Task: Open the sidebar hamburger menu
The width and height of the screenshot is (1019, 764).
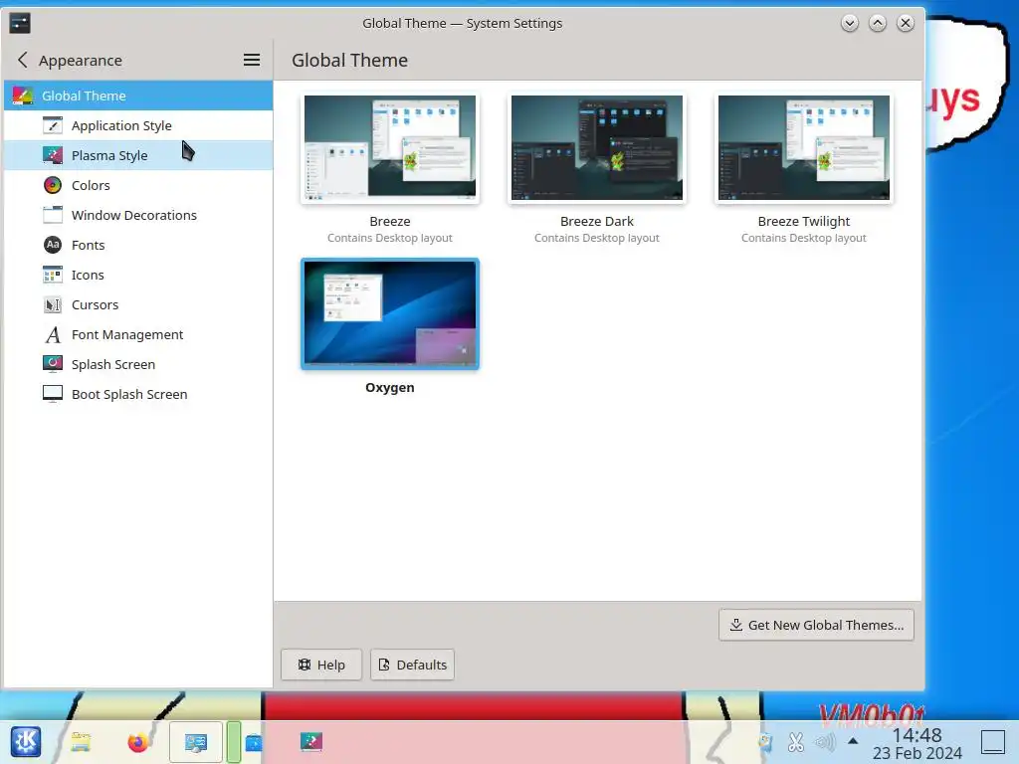Action: [252, 60]
